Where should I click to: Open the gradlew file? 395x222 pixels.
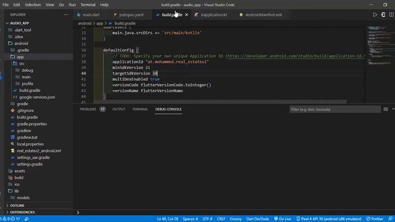[24, 131]
